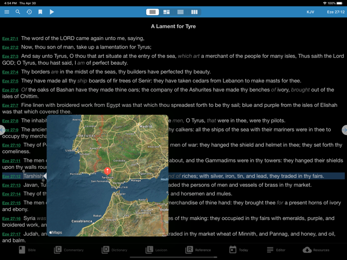Open the search magnifier
This screenshot has height=260, width=347.
point(18,12)
